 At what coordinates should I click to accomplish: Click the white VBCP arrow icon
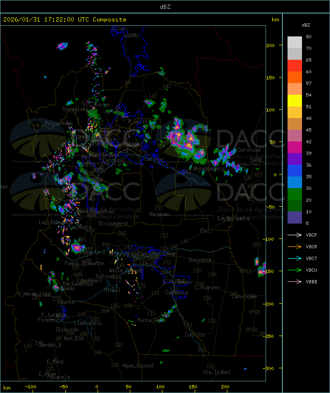coord(295,235)
